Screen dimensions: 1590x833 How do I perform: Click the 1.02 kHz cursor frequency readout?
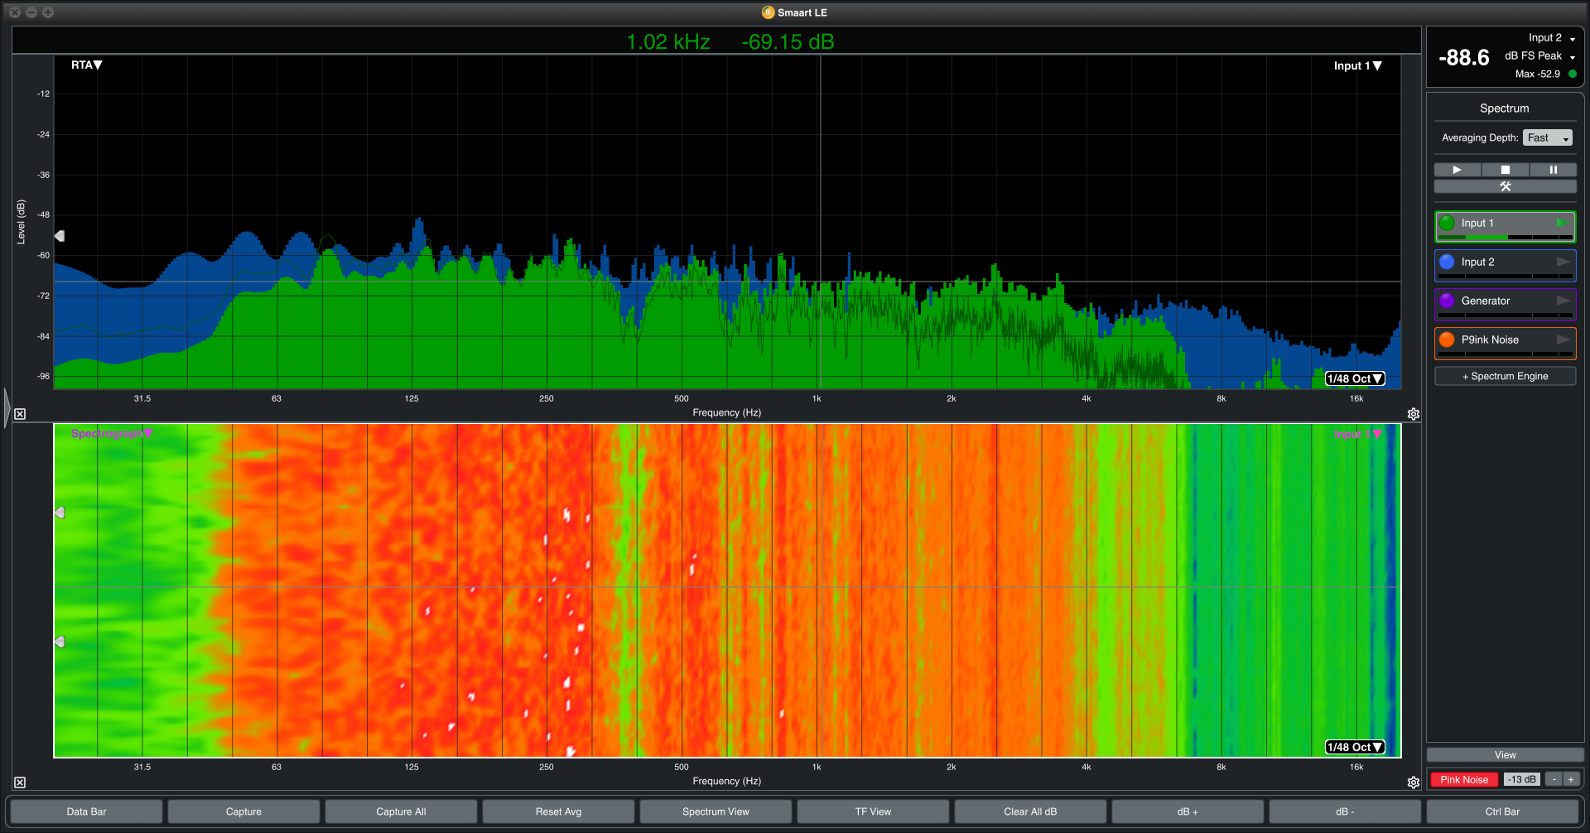tap(667, 42)
